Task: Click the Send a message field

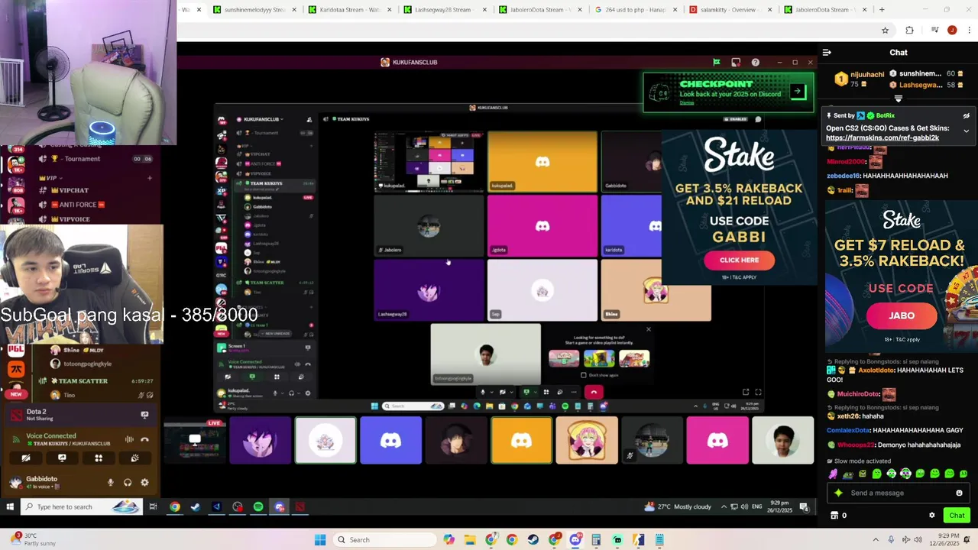Action: click(899, 493)
